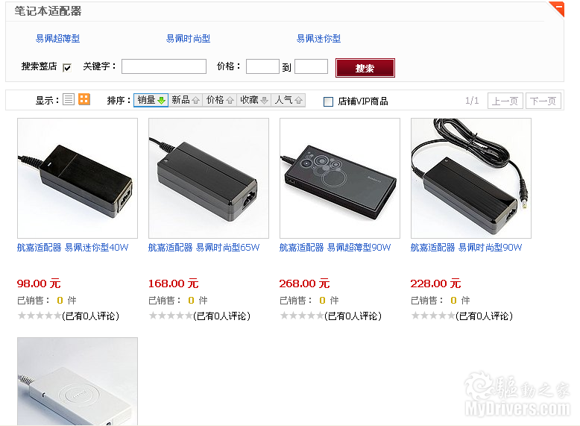Go to 上一页 previous page
Image resolution: width=580 pixels, height=426 pixels.
click(505, 101)
